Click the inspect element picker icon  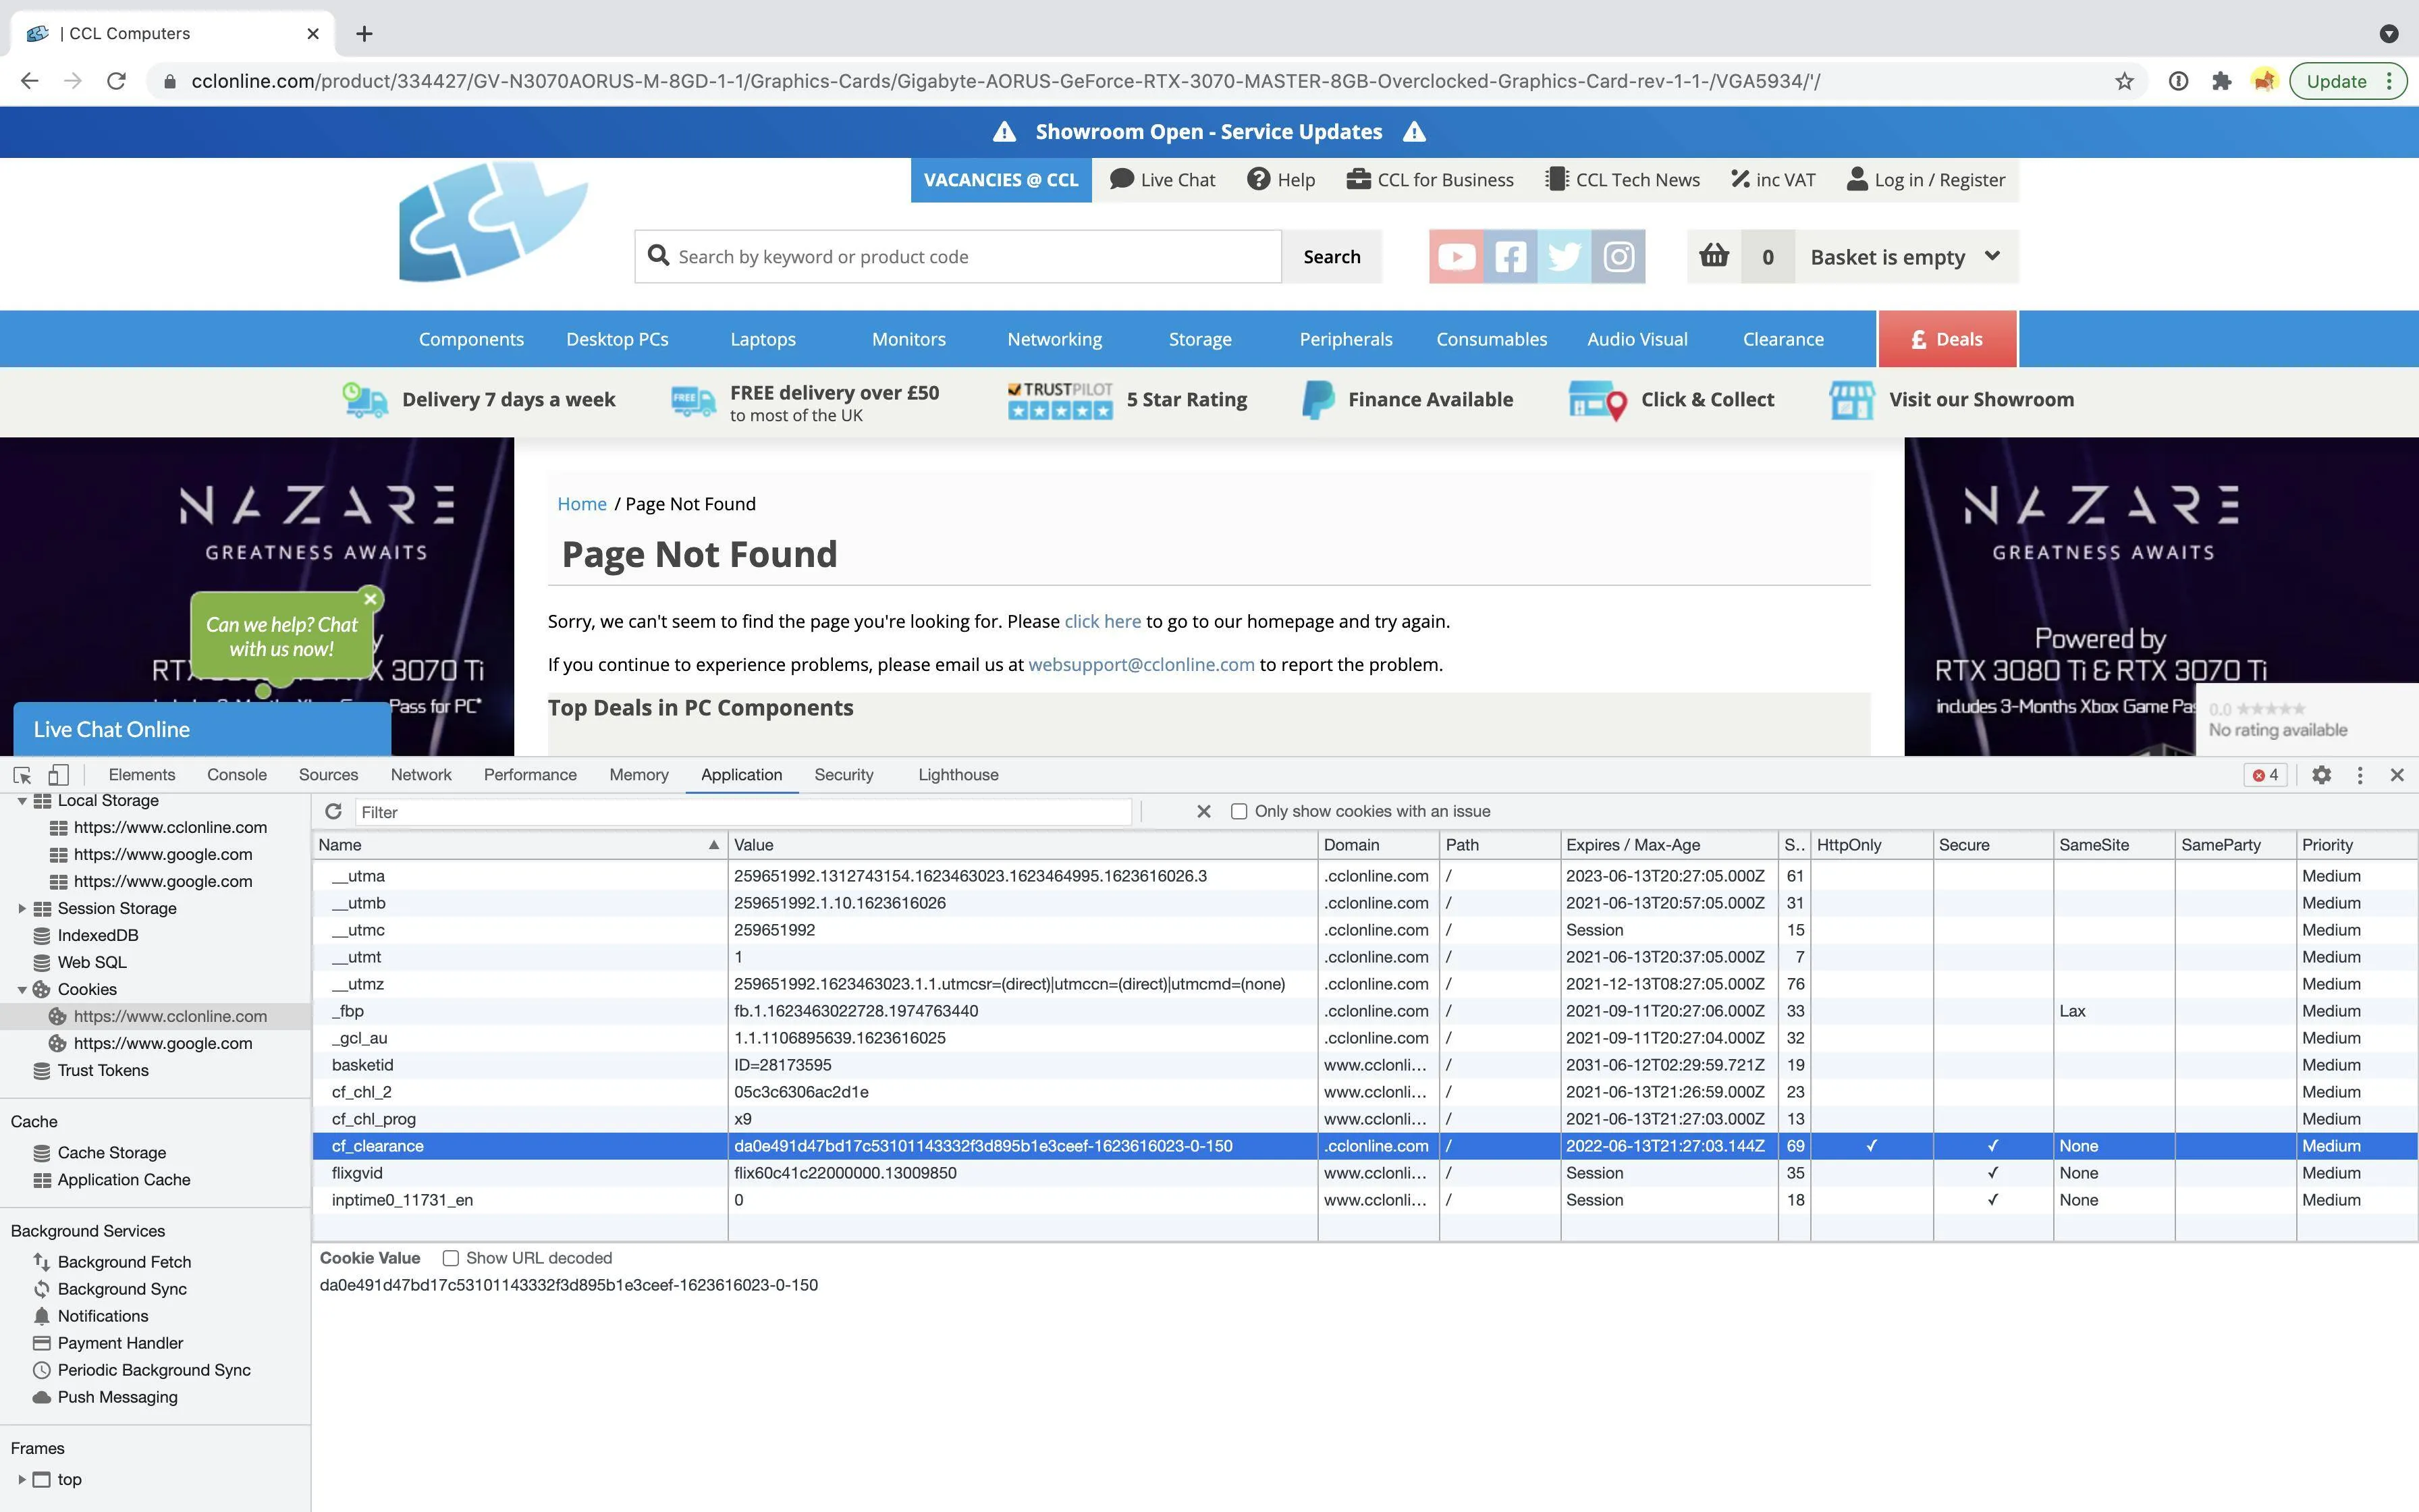22,775
